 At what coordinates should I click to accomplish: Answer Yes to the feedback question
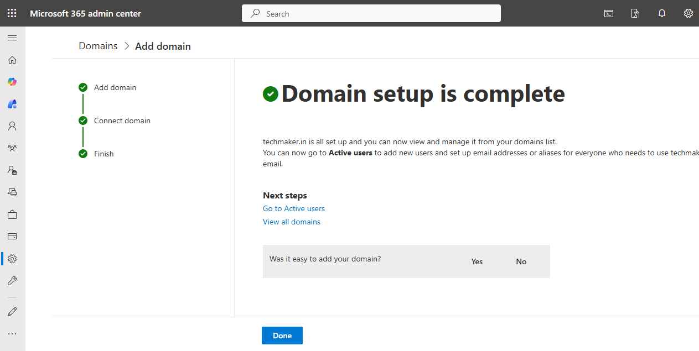(x=477, y=261)
